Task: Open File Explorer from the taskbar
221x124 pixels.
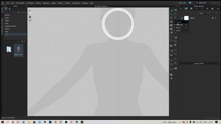Action: click(x=29, y=122)
